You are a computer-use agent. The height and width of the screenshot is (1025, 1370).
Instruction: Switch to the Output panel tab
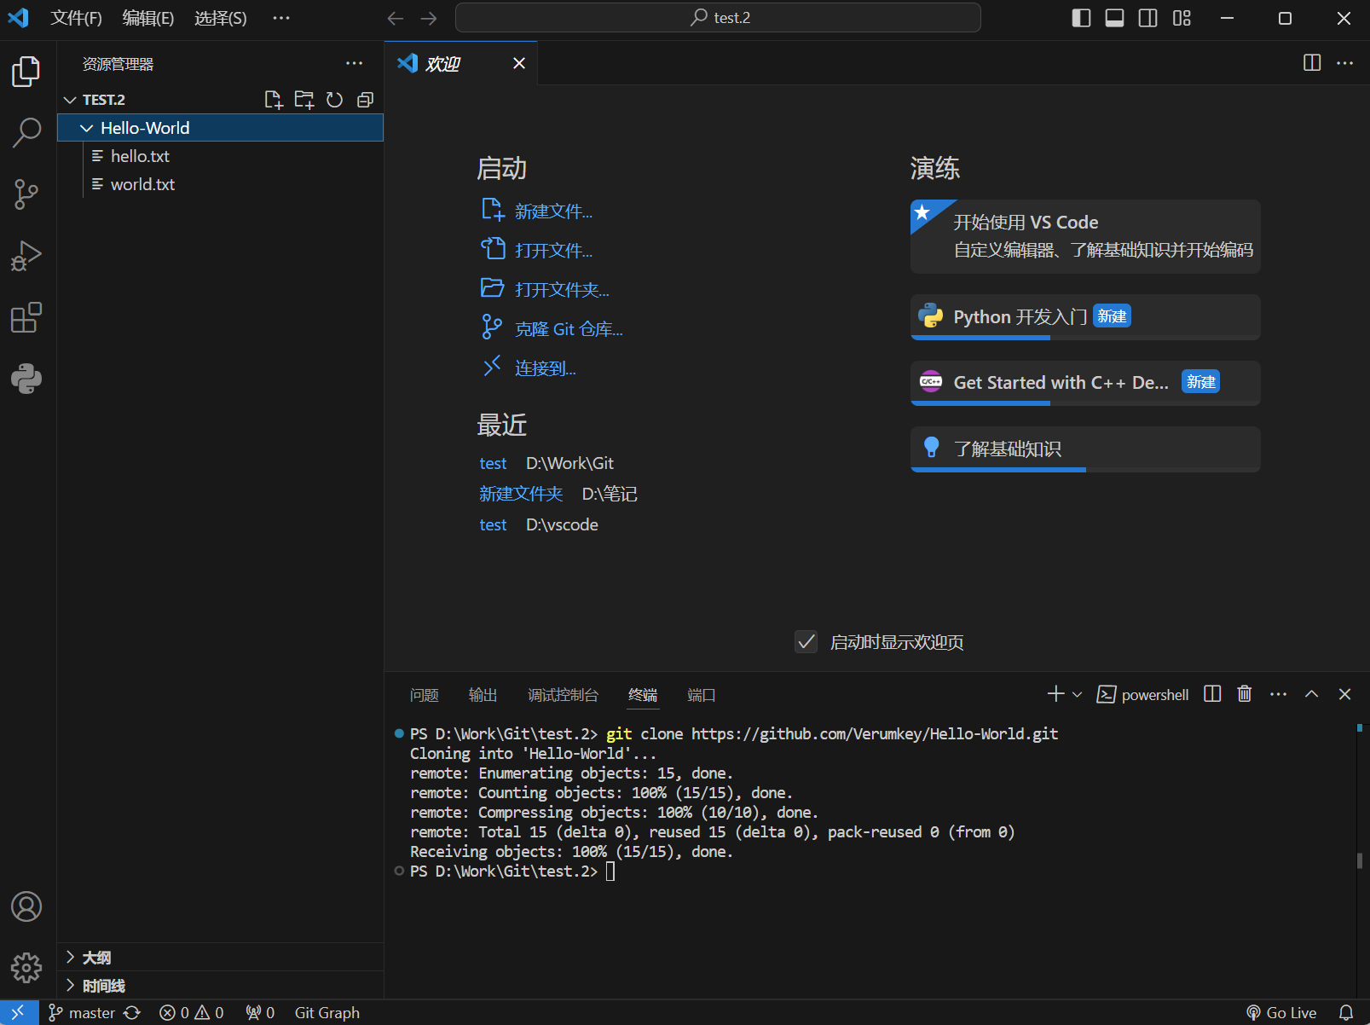483,695
